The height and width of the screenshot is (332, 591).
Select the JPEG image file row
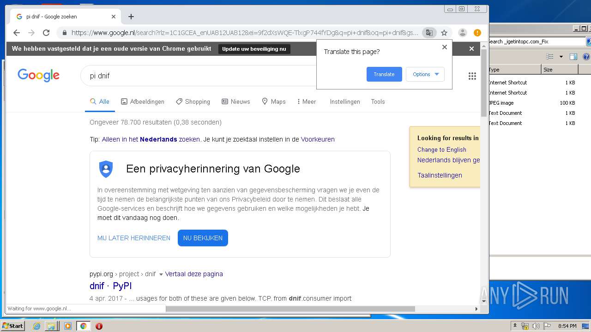[x=532, y=103]
